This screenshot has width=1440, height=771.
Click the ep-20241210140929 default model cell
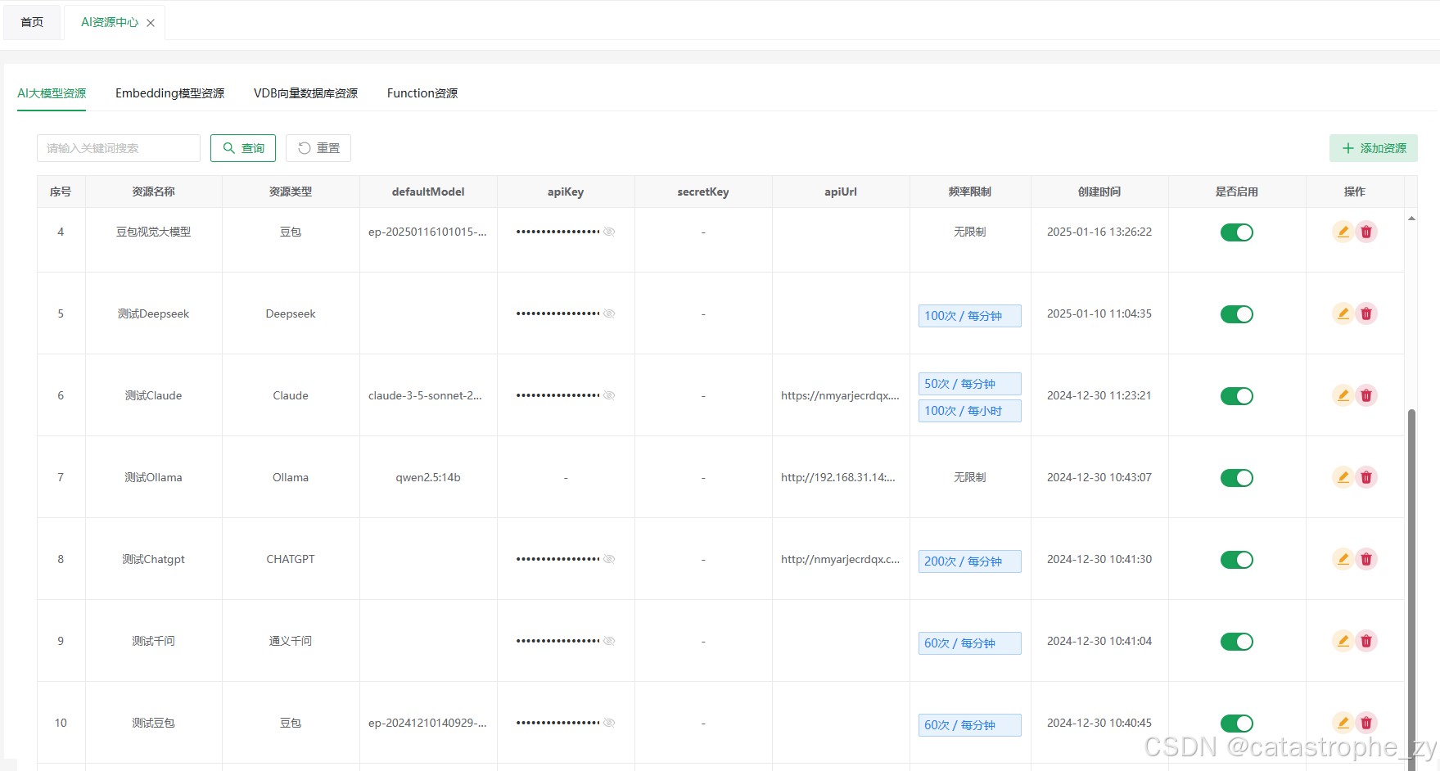point(427,723)
